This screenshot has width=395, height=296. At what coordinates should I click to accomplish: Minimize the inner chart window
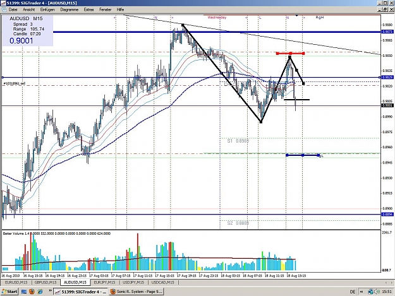click(x=380, y=9)
